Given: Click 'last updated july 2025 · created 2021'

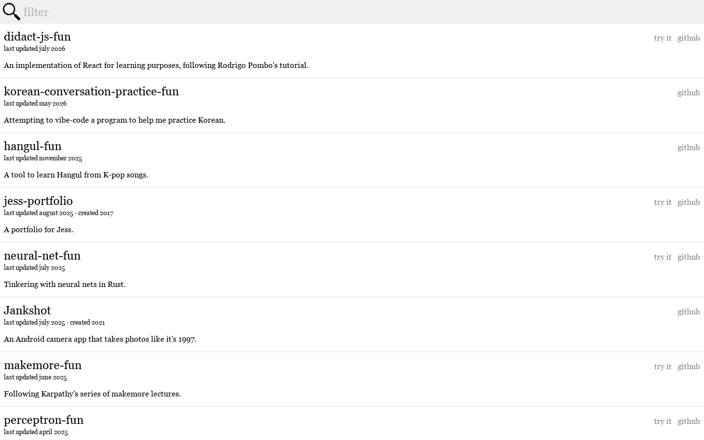Looking at the screenshot, I should tap(54, 323).
